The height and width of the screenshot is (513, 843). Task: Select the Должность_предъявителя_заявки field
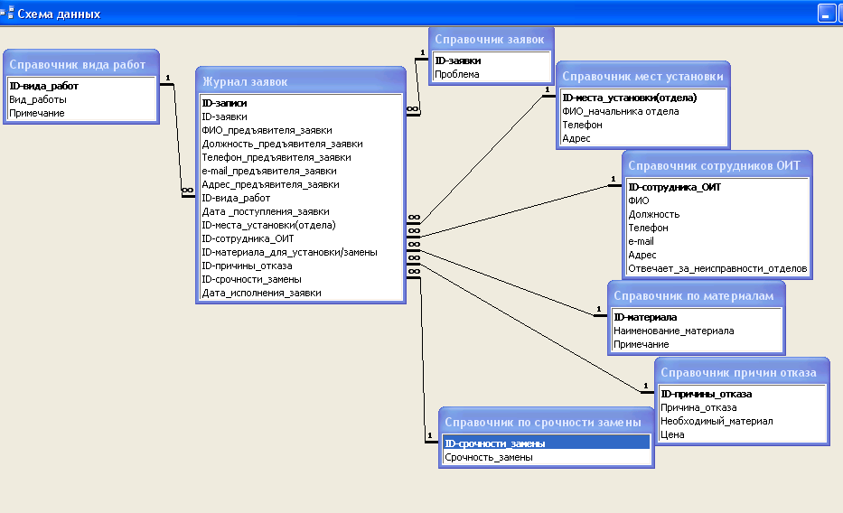coord(301,144)
